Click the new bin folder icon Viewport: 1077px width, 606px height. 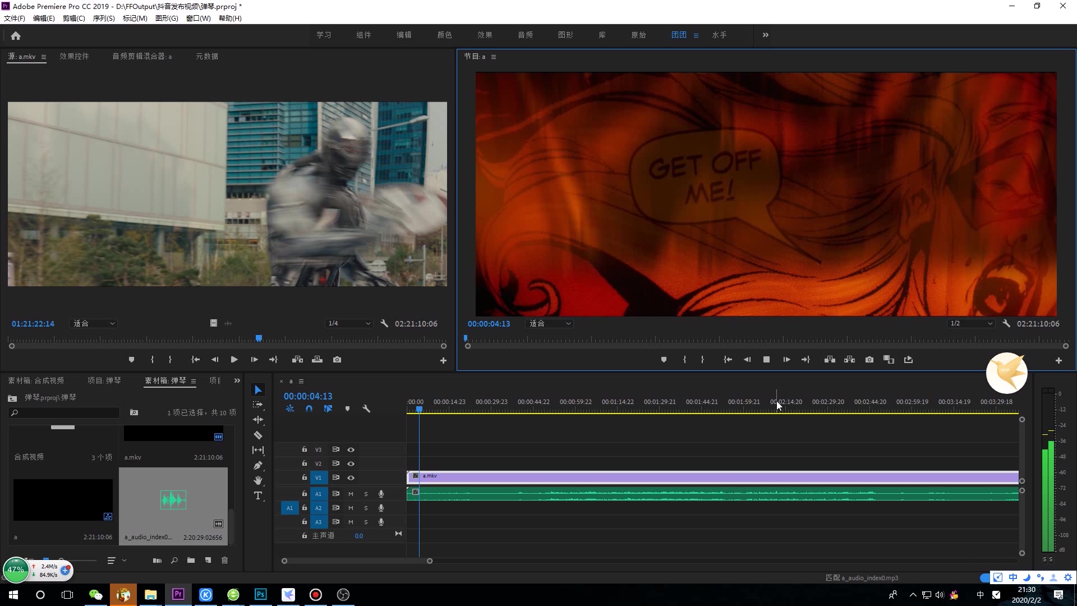[191, 560]
